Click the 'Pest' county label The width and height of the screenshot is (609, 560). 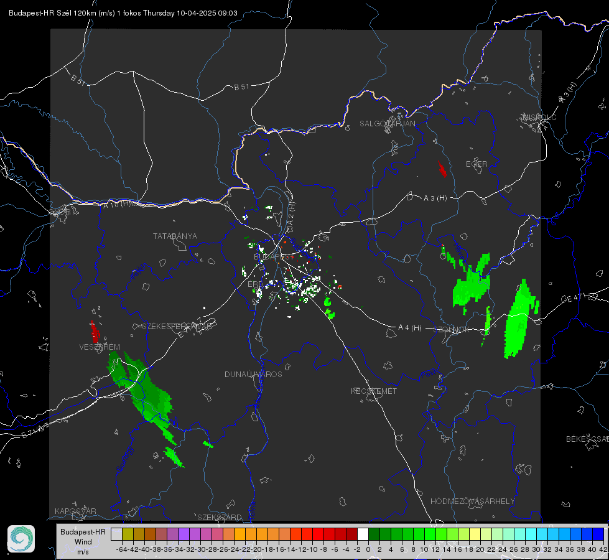(x=428, y=374)
